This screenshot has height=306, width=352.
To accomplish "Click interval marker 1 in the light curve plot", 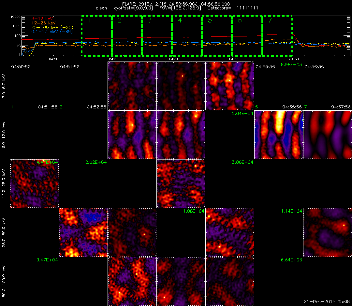I will pos(90,21).
